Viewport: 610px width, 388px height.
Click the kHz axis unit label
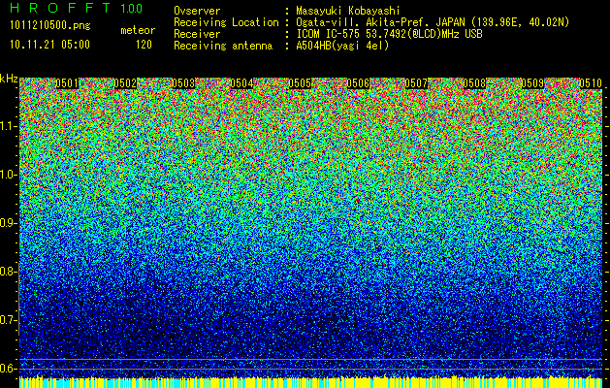[x=9, y=79]
